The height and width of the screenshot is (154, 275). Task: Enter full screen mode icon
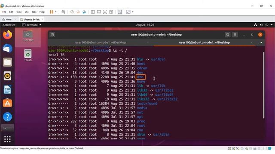(x=105, y=12)
